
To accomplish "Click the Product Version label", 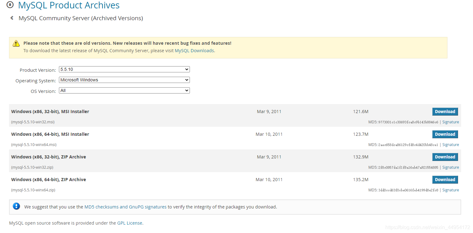I will pyautogui.click(x=38, y=70).
